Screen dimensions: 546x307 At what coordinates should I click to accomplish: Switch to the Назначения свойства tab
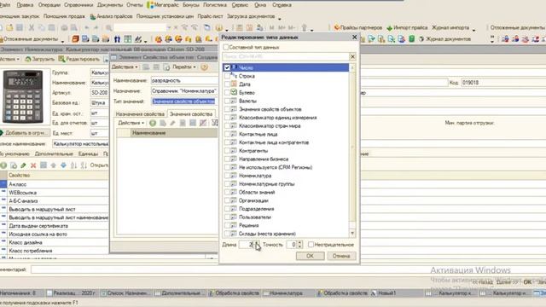coord(140,113)
